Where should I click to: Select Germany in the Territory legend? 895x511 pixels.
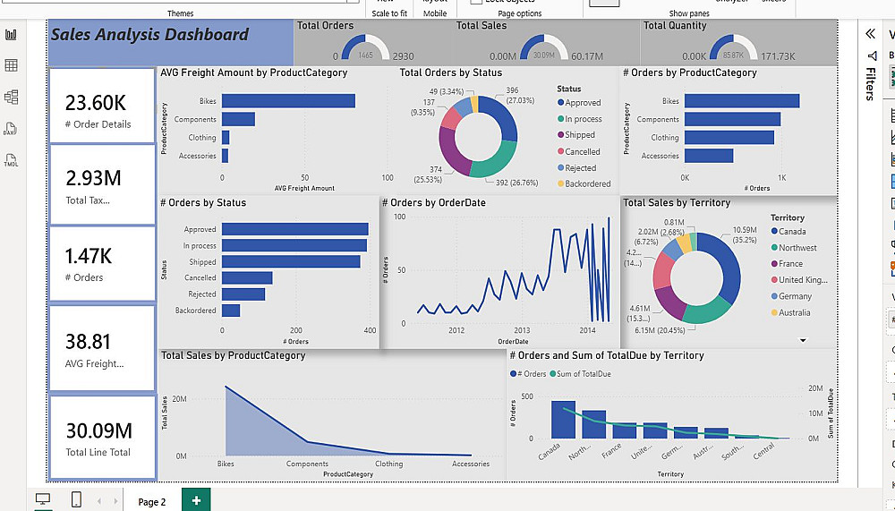tap(791, 296)
